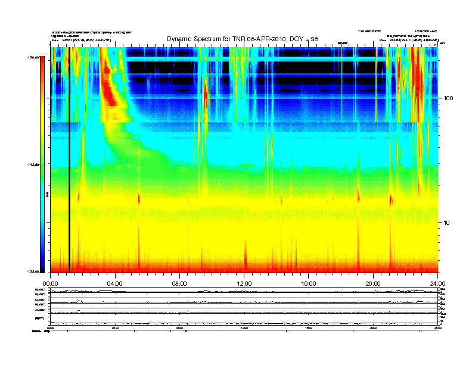Click the rainbow intensity color scale bar
The height and width of the screenshot is (365, 472).
point(42,164)
